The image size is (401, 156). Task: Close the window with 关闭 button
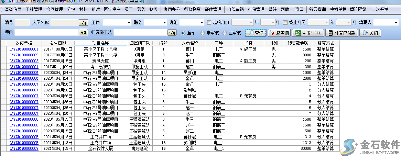tap(370, 33)
